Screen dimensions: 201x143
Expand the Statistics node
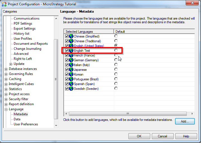click(6, 89)
